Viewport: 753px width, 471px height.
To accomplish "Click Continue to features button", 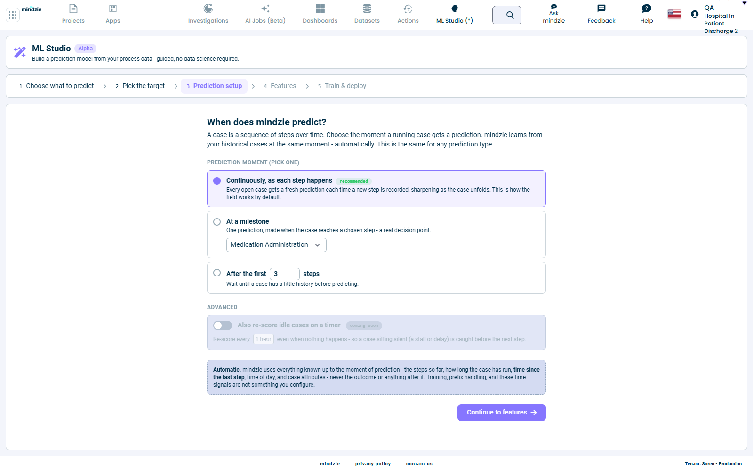I will point(502,413).
